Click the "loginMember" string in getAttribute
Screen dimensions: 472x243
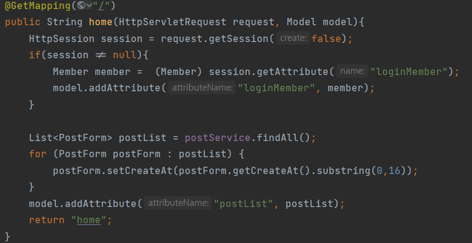point(409,71)
